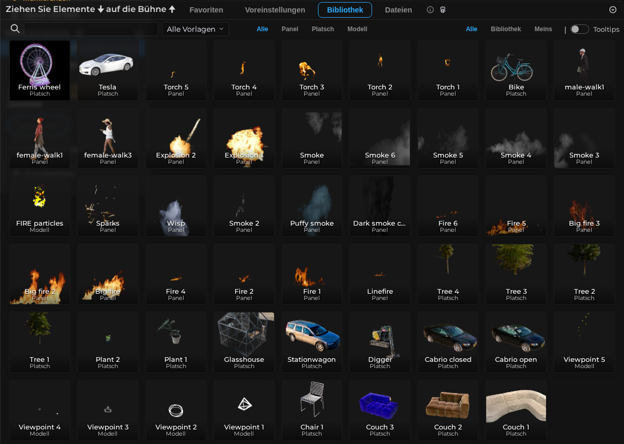Pick the Smoke 4 panel
The image size is (624, 444).
click(x=516, y=138)
